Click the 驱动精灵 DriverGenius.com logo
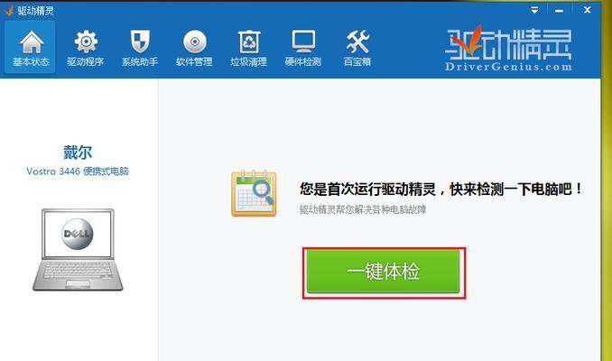 (508, 49)
